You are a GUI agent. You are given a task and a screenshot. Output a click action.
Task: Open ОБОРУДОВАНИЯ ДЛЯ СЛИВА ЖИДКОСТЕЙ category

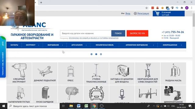coord(147,74)
